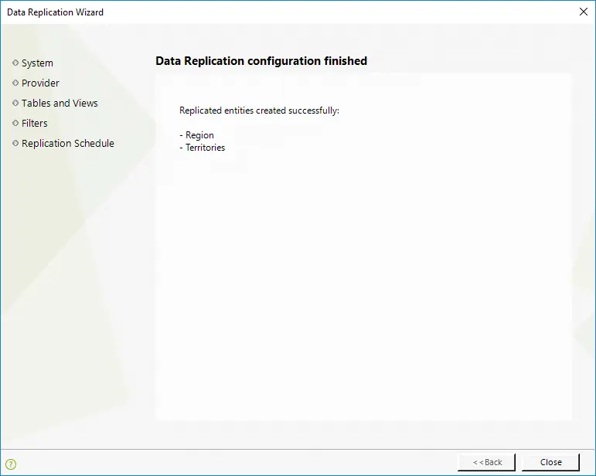The height and width of the screenshot is (476, 596).
Task: Click the diamond bullet beside System
Action: 15,63
